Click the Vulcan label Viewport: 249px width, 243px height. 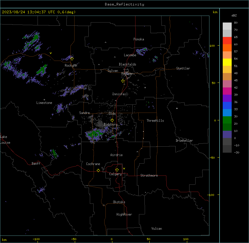(157, 229)
